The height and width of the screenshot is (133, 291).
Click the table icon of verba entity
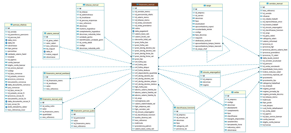(232, 92)
